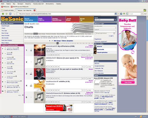
Task: Tick the Eingeloggt bleiben checkbox
Action: coord(95,33)
